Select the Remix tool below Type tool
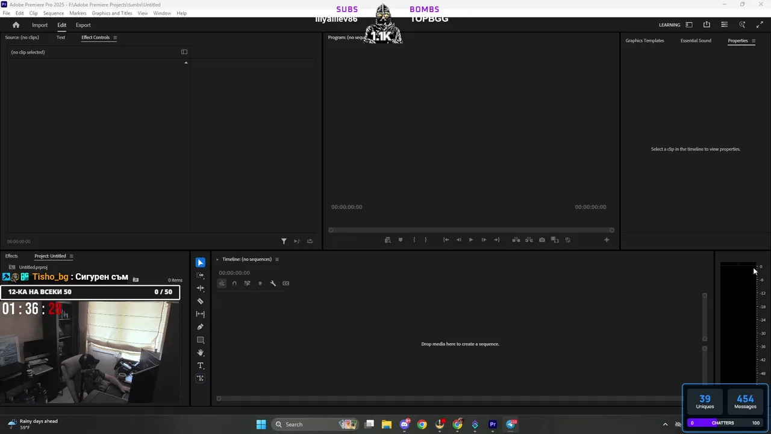This screenshot has height=434, width=771. [201, 379]
